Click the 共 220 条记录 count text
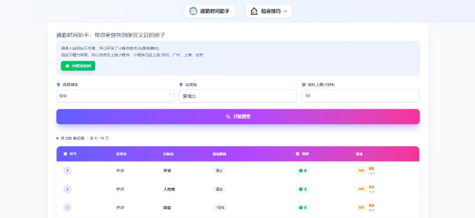This screenshot has height=218, width=475. pyautogui.click(x=72, y=138)
